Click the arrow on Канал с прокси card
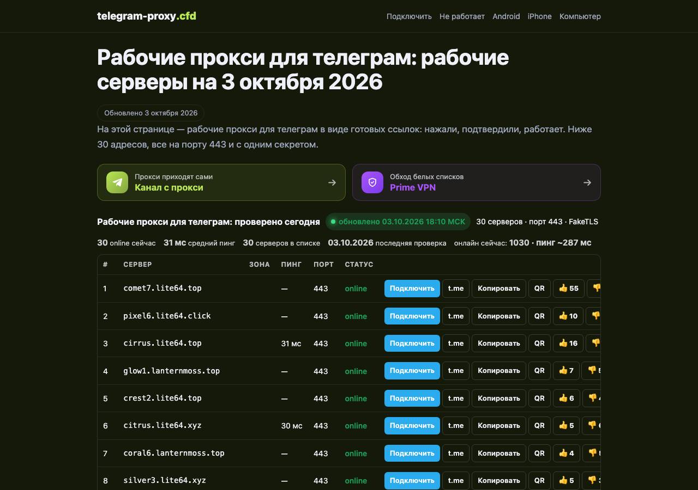The height and width of the screenshot is (490, 698). coord(332,183)
